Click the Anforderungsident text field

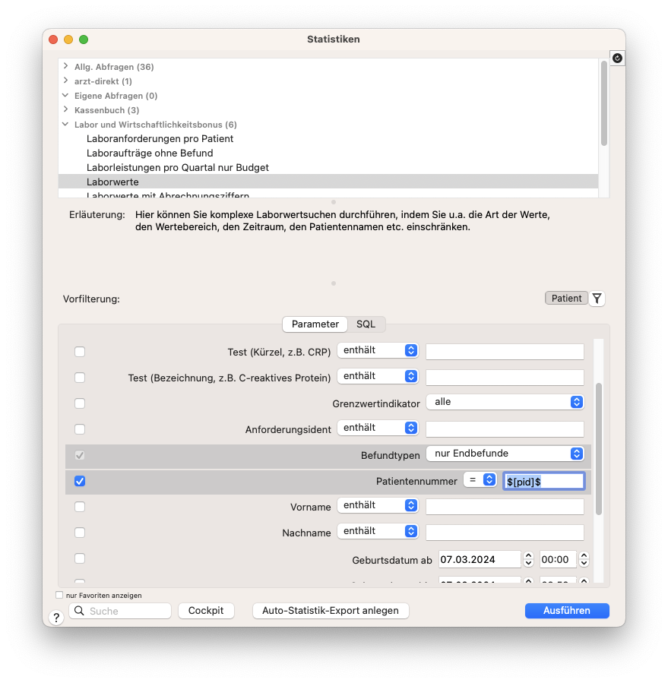click(505, 429)
